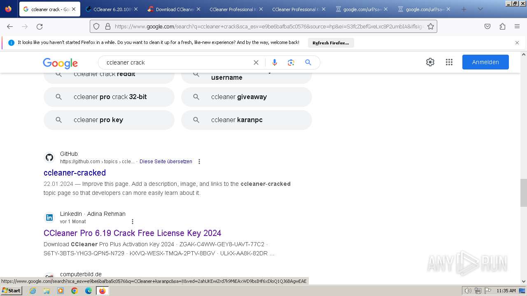527x296 pixels.
Task: Open Chrome from the taskbar
Action: point(75,291)
